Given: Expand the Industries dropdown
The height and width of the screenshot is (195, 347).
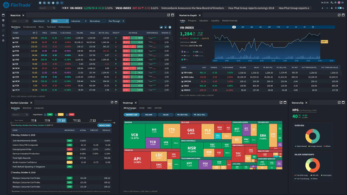Looking at the screenshot, I should click(x=79, y=21).
